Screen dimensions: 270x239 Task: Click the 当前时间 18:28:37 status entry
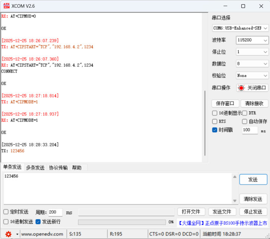click(x=222, y=234)
